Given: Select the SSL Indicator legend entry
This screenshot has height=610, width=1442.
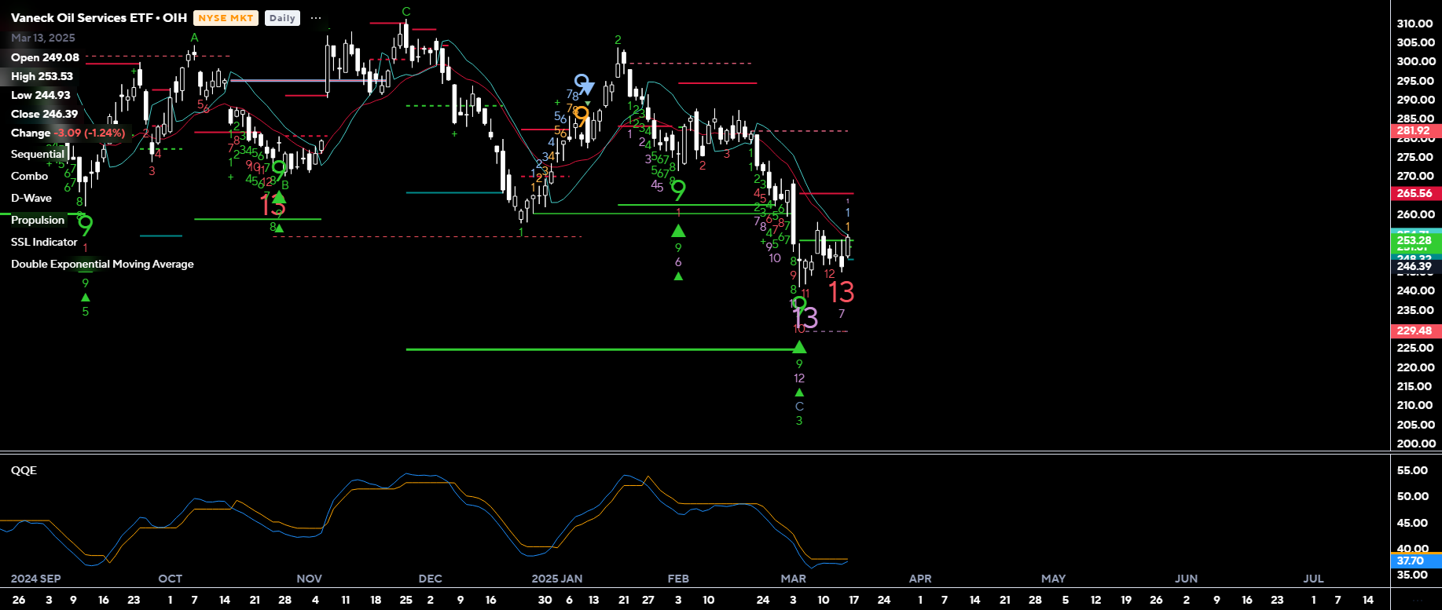Looking at the screenshot, I should [x=44, y=243].
